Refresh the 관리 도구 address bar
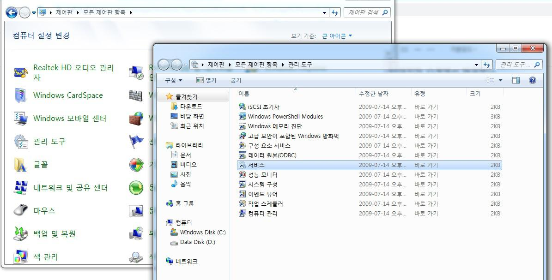Viewport: 552px width, 280px height. (x=487, y=65)
